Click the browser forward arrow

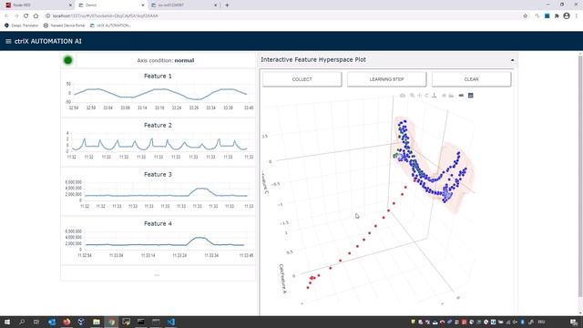pos(16,16)
